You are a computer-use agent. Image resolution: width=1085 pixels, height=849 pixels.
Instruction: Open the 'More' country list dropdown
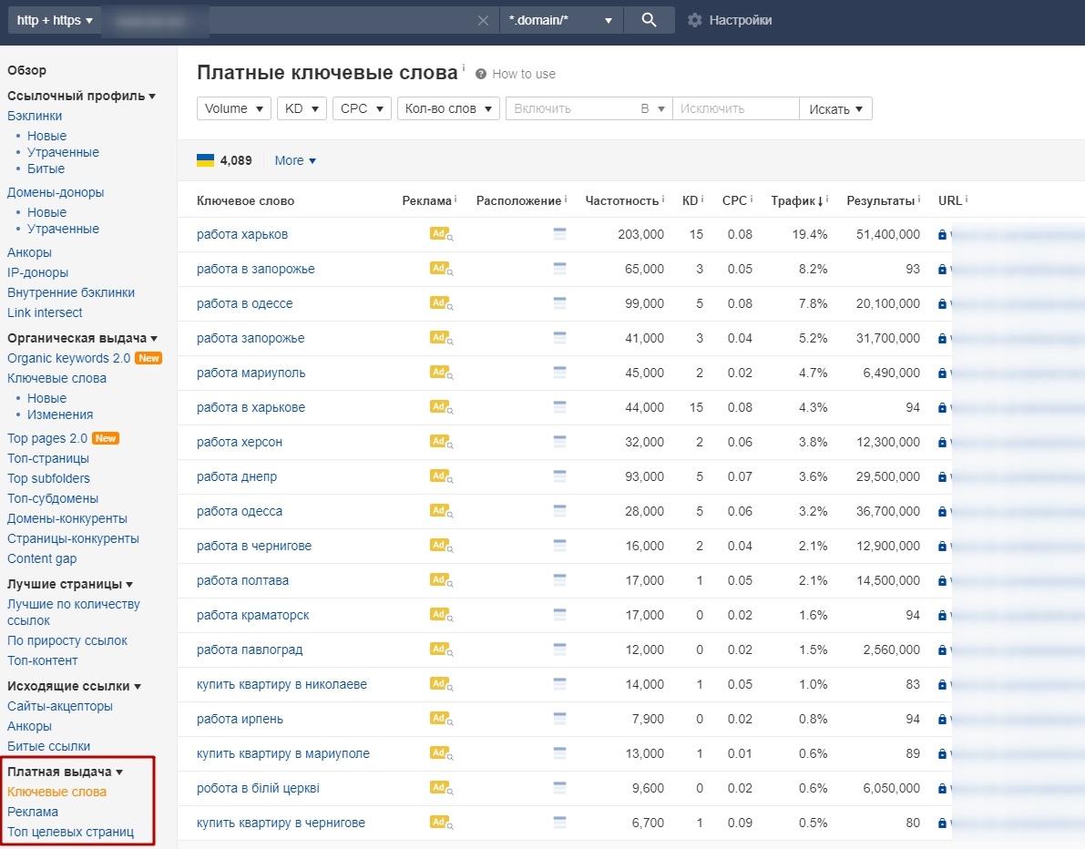(x=294, y=160)
